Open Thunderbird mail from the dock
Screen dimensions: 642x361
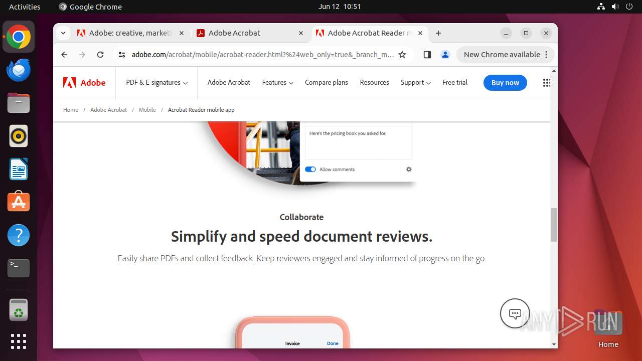click(19, 70)
